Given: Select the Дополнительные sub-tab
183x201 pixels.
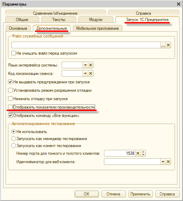Looking at the screenshot, I should click(51, 28).
